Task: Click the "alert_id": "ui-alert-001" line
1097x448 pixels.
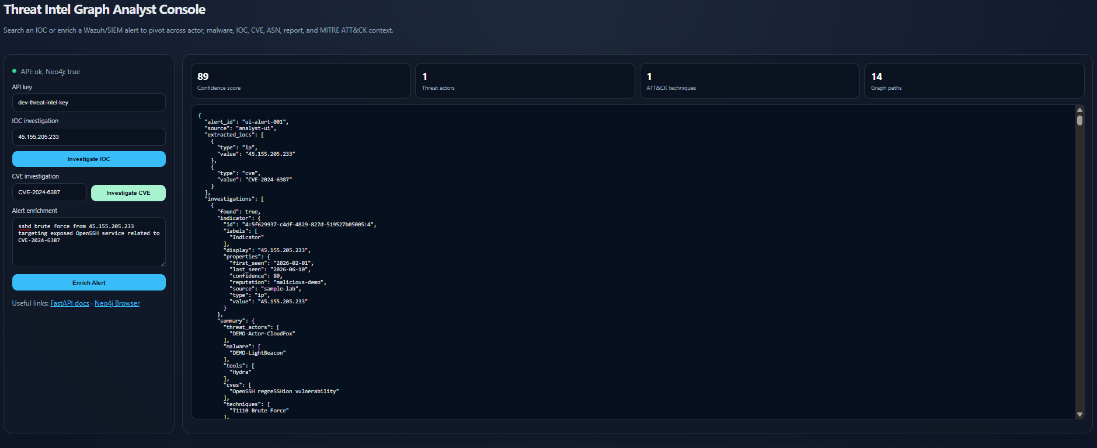Action: click(x=246, y=122)
